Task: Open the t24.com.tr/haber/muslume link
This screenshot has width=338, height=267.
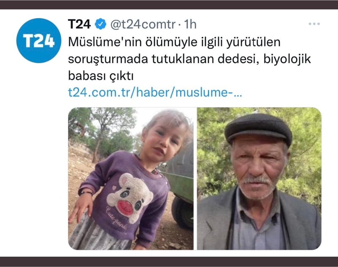Action: (155, 92)
